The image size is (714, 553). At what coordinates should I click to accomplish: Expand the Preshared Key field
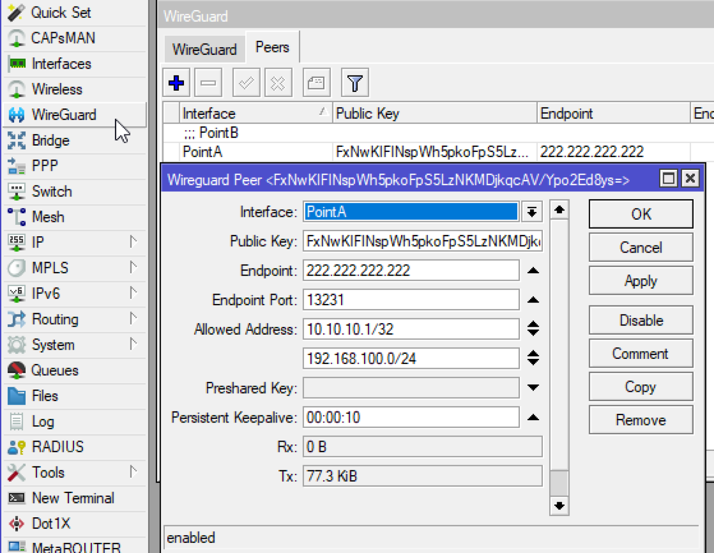pyautogui.click(x=533, y=388)
